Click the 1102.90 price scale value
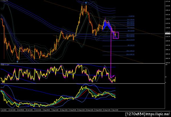Image resolution: width=171 pixels, height=117 pixels. pyautogui.click(x=168, y=45)
